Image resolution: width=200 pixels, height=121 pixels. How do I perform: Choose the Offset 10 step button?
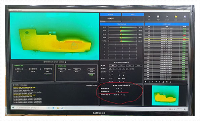(132, 69)
